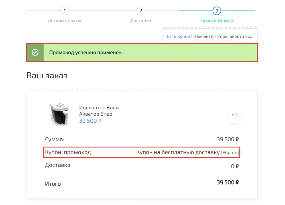Click the 'Ваш заказ' heading

47,75
